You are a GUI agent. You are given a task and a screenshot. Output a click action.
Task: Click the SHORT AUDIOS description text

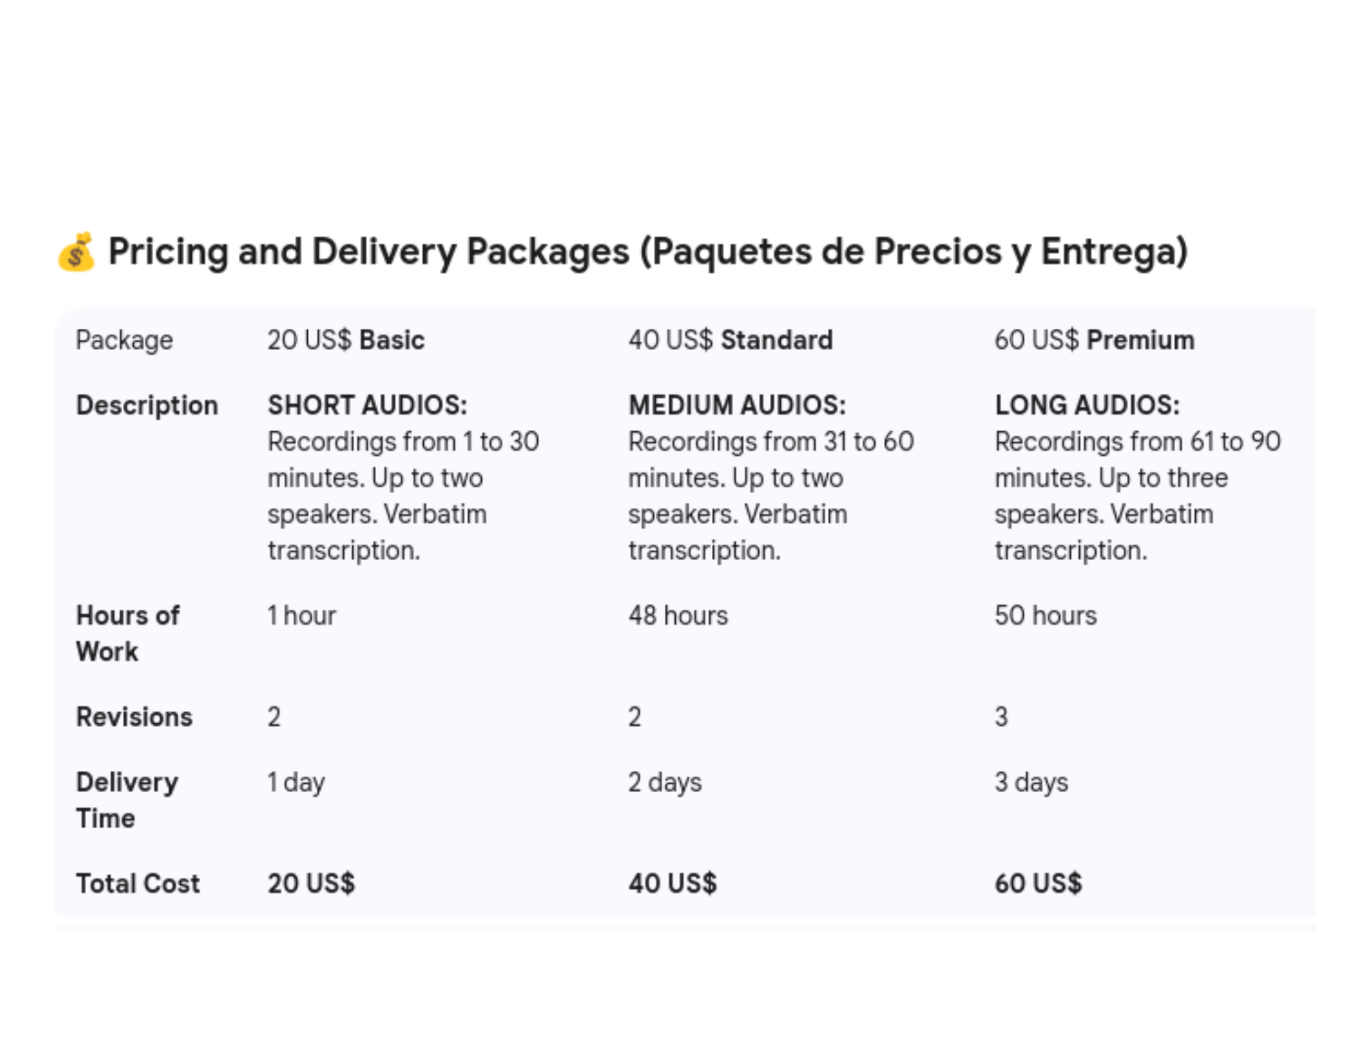[403, 478]
